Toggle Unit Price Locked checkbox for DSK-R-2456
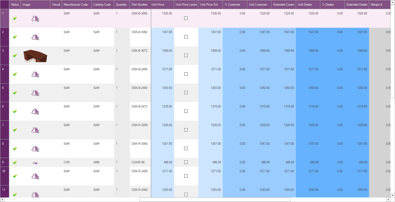Screen dimensions: 395x202 point(186,176)
